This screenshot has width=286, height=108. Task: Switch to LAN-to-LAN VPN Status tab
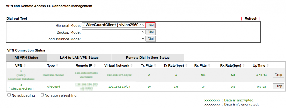tap(79, 58)
